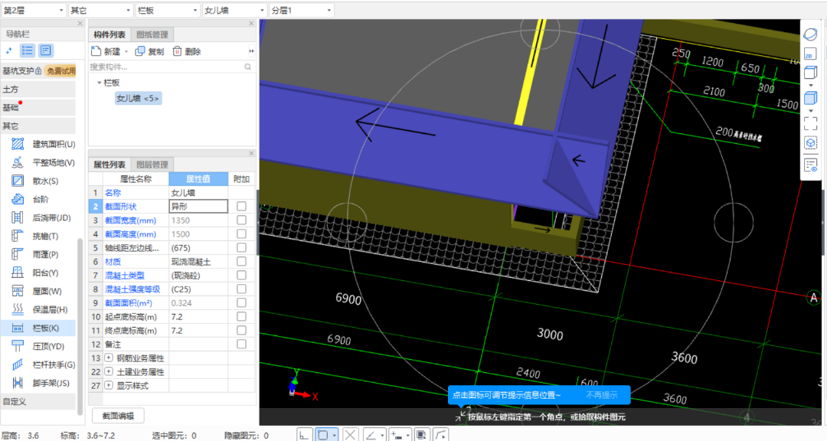Screen dimensions: 827x441
Task: Select 平整场地(V) in navigation list
Action: pos(43,162)
